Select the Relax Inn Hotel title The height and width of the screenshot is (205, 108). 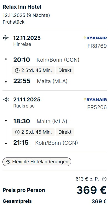(22, 7)
